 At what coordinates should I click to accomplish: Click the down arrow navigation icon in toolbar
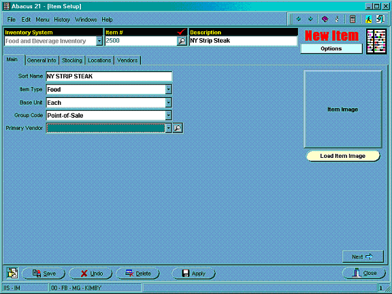tap(310, 19)
